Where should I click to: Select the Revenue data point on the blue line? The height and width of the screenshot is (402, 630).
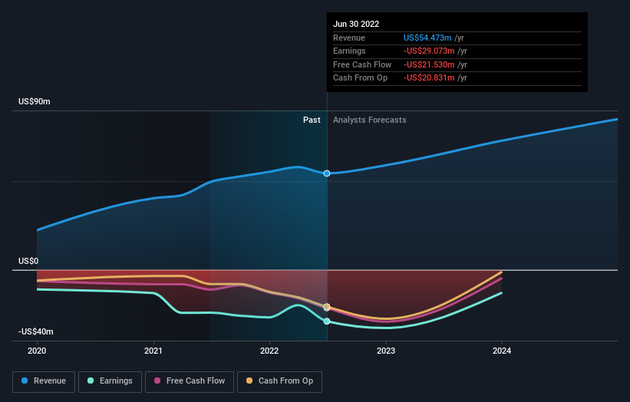327,173
